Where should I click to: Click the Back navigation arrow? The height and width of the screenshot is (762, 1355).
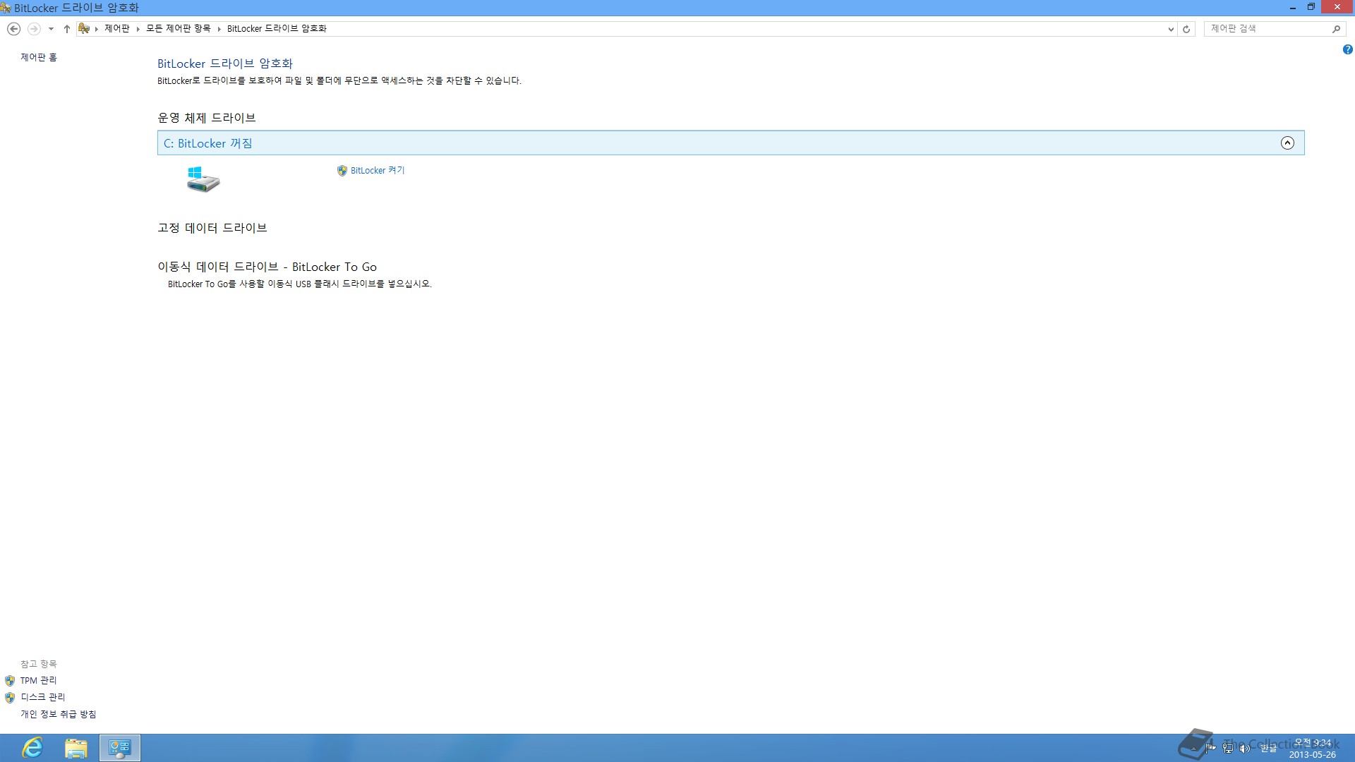[x=13, y=29]
